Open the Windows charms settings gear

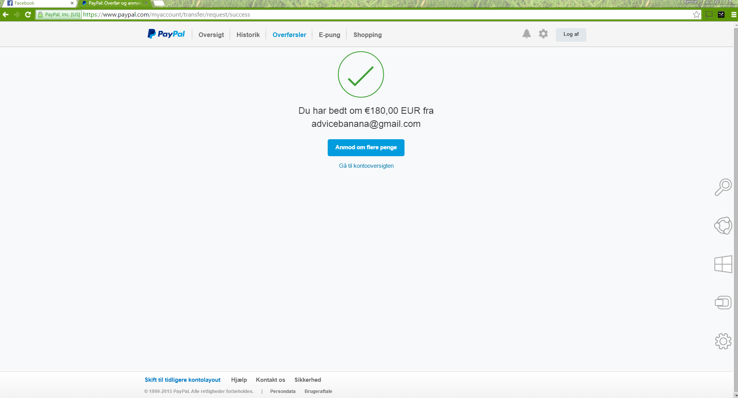pyautogui.click(x=723, y=341)
